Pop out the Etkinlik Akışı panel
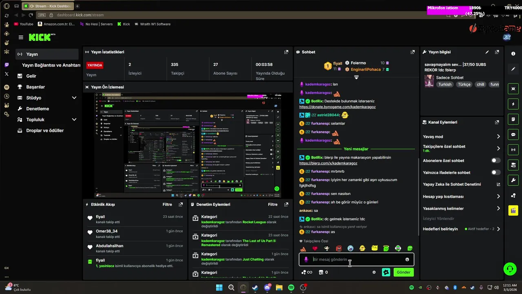 point(181,205)
